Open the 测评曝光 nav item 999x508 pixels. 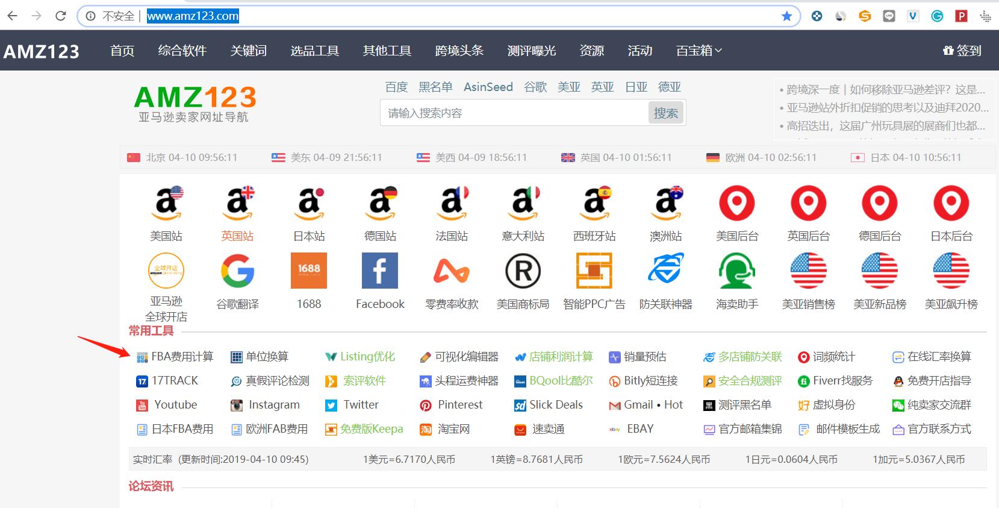[531, 51]
